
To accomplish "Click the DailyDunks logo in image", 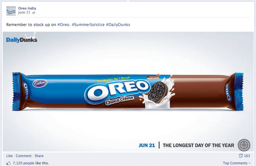I will 22,39.
